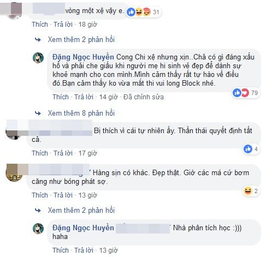
Task: Click the laughing reaction icon beside count 31
Action: coord(139,12)
